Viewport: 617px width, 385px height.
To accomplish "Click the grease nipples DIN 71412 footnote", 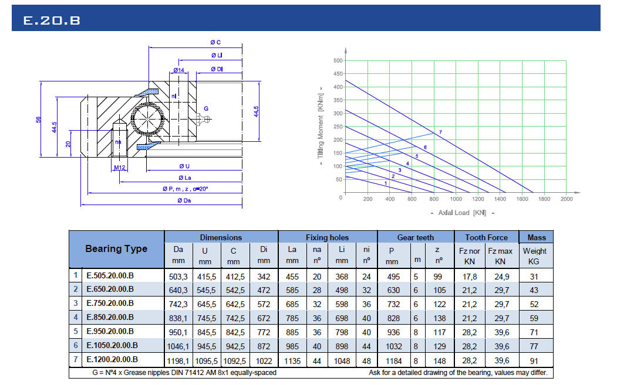I will coord(184,373).
